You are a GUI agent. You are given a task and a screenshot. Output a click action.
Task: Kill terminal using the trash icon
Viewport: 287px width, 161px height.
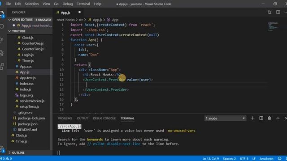pyautogui.click(x=269, y=118)
